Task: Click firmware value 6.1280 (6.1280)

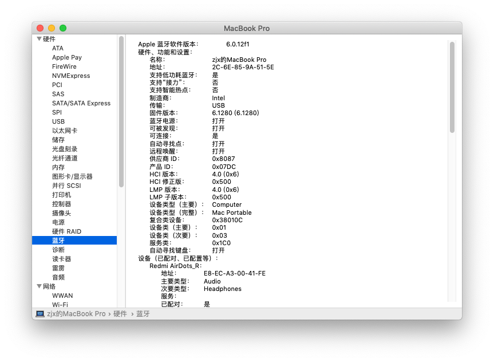Action: (x=235, y=113)
